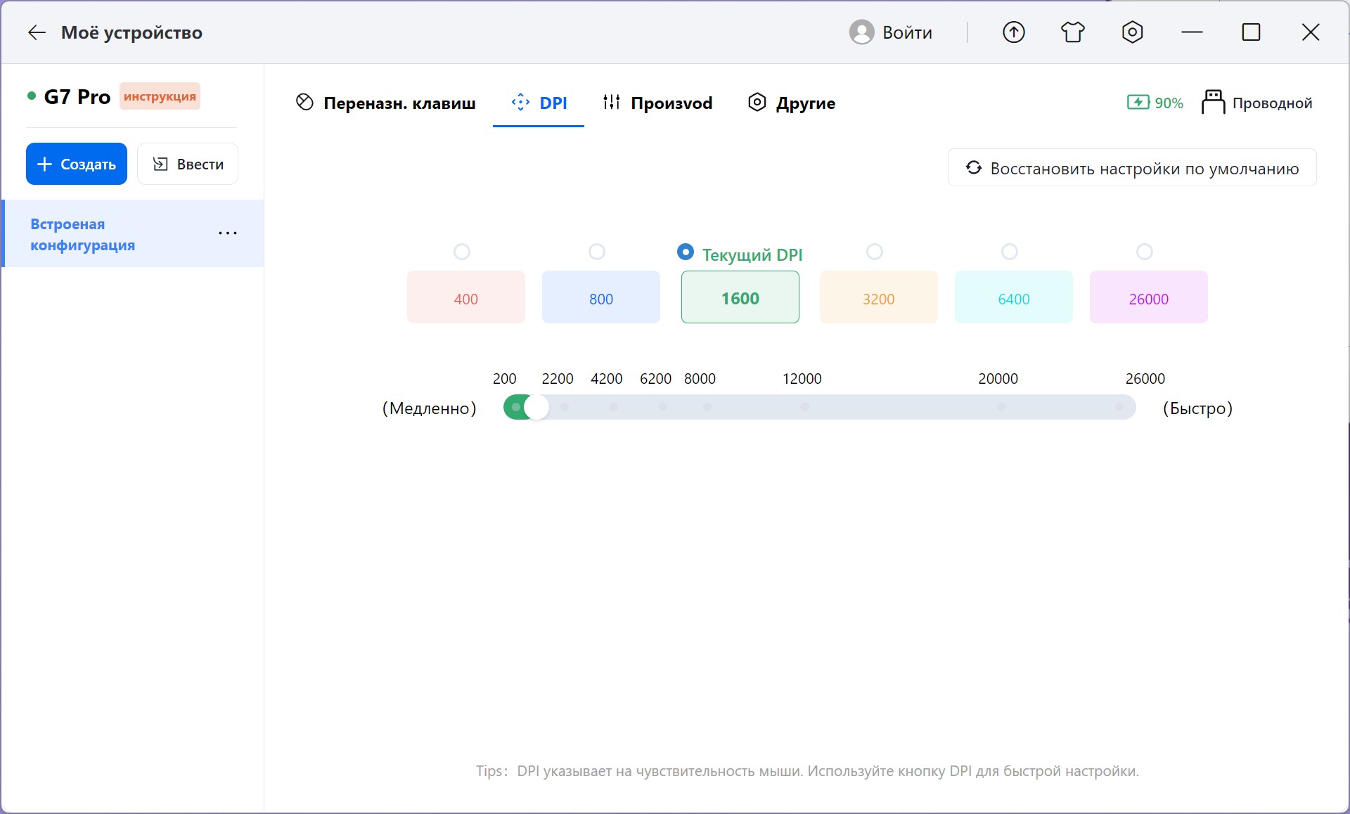This screenshot has width=1350, height=814.
Task: Open the Произvod tab
Action: tap(657, 103)
